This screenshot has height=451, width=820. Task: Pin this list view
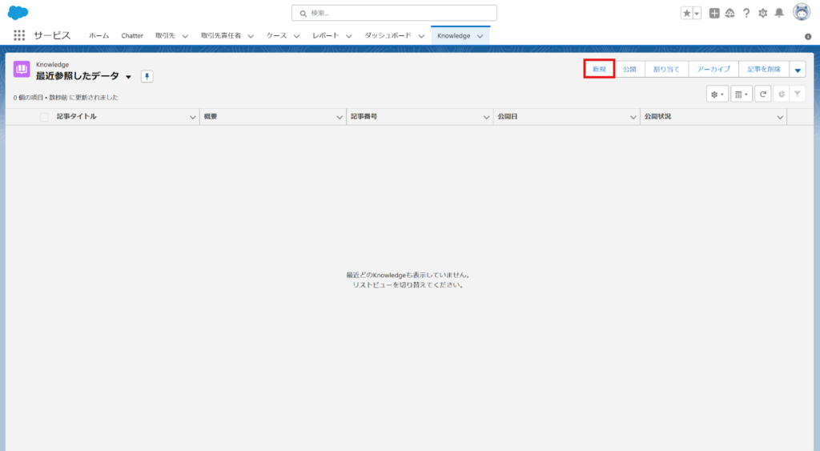147,76
